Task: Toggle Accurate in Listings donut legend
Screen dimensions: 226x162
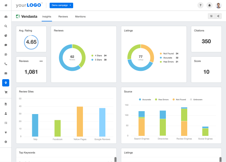Action: (x=169, y=58)
